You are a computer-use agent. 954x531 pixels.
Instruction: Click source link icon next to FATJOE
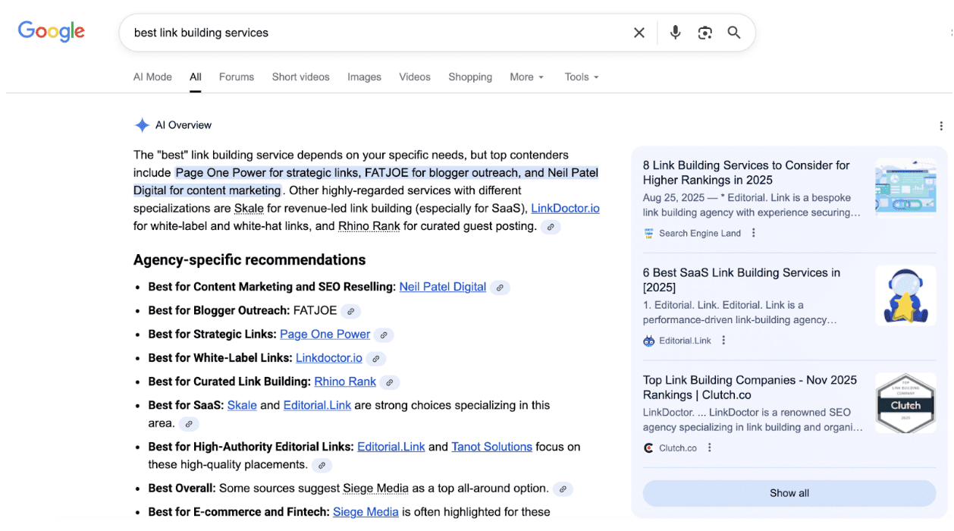click(350, 311)
